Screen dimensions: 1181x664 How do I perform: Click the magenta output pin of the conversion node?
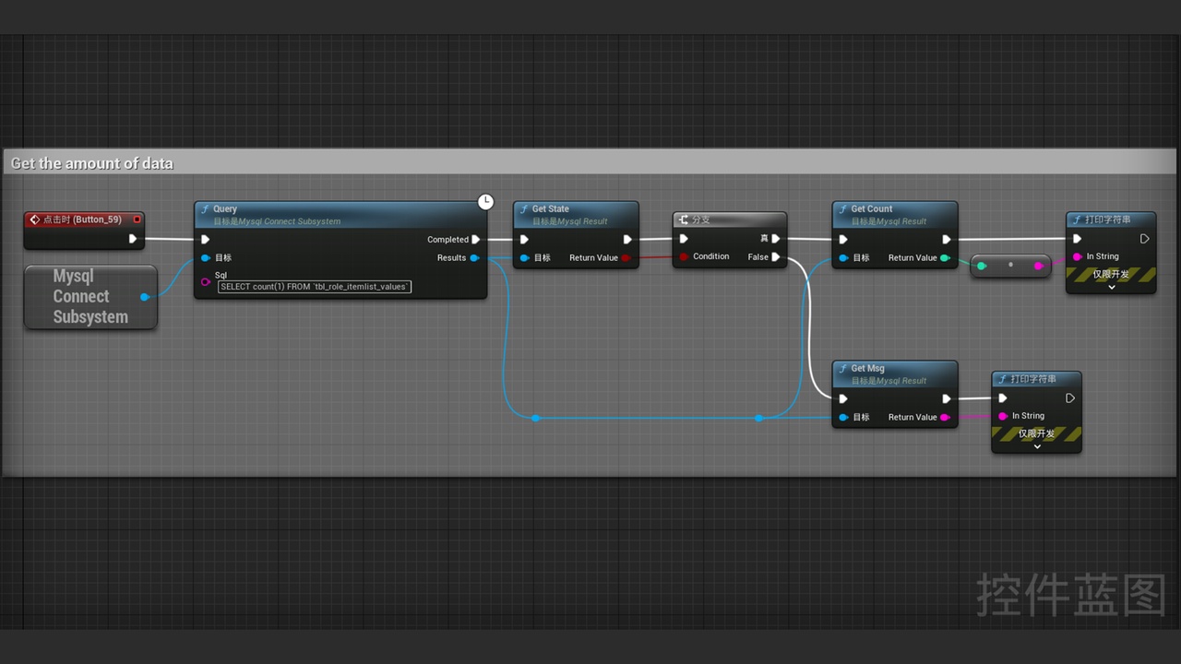point(1038,266)
